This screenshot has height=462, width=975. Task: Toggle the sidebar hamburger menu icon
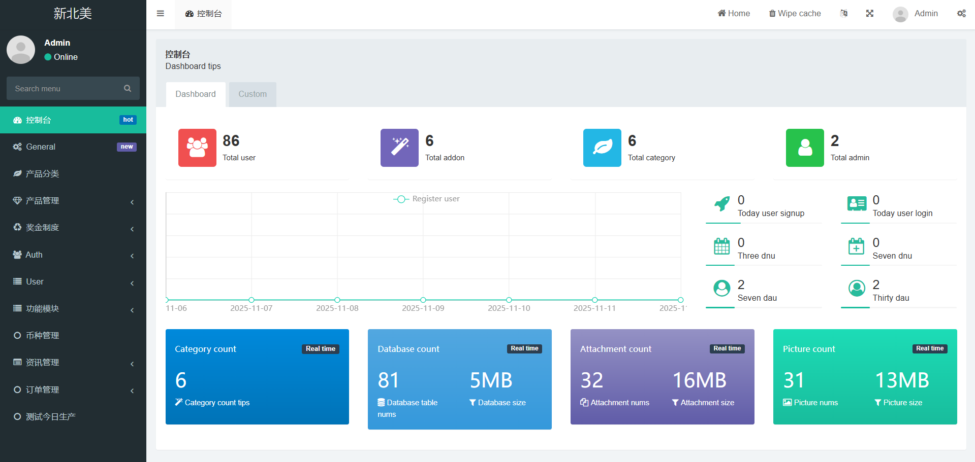click(x=161, y=14)
